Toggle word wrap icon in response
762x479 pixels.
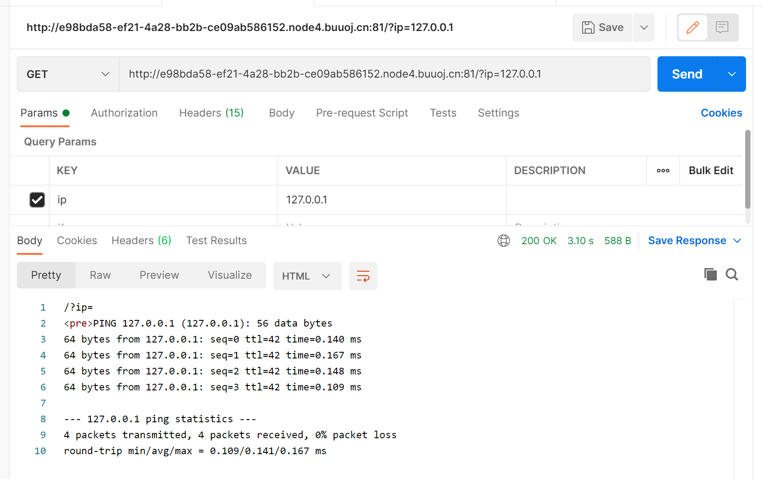[363, 276]
